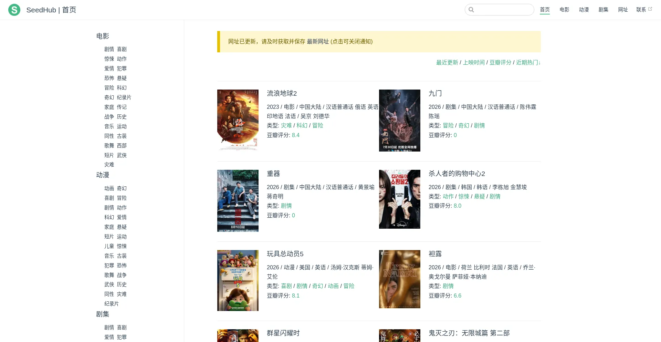Open the 联系 nav menu item
This screenshot has width=661, height=342.
click(641, 10)
